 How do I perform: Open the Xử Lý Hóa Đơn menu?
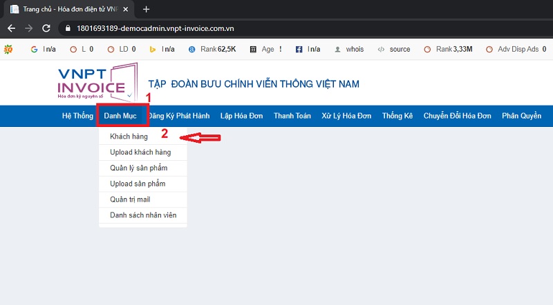click(x=346, y=116)
